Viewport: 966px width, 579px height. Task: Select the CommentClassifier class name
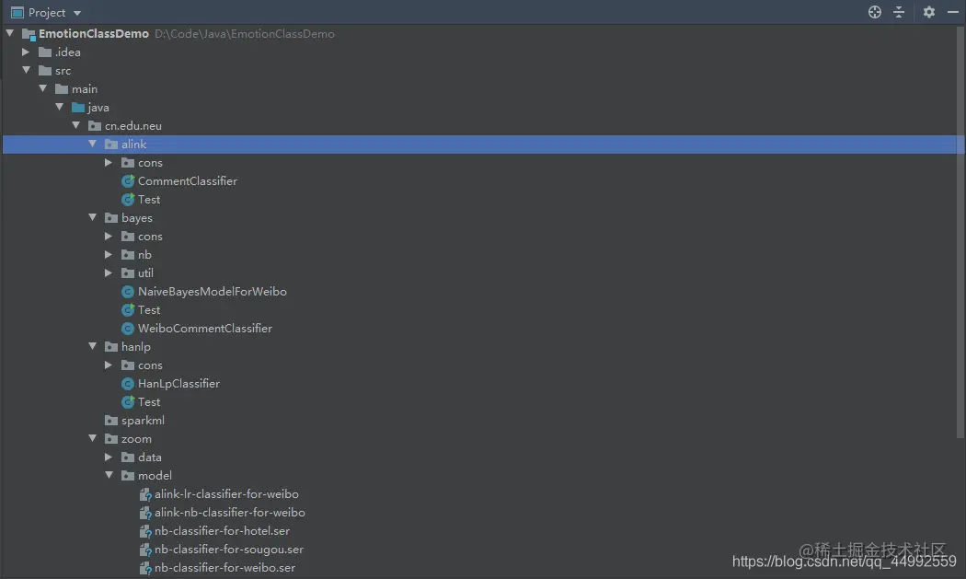(188, 180)
